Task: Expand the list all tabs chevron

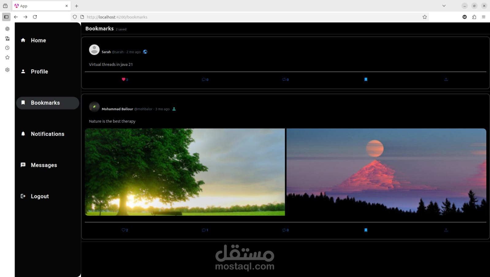Action: click(444, 6)
